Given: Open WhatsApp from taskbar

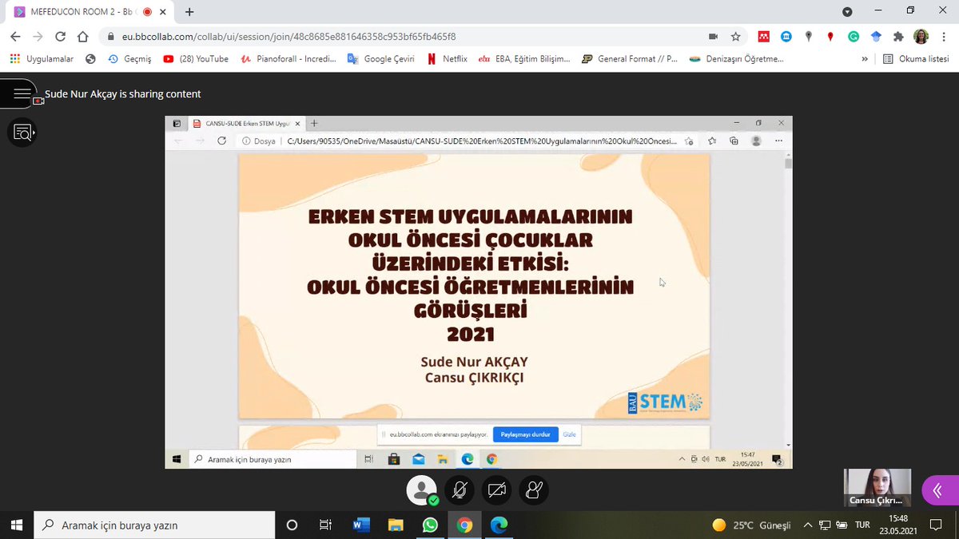Looking at the screenshot, I should tap(431, 525).
